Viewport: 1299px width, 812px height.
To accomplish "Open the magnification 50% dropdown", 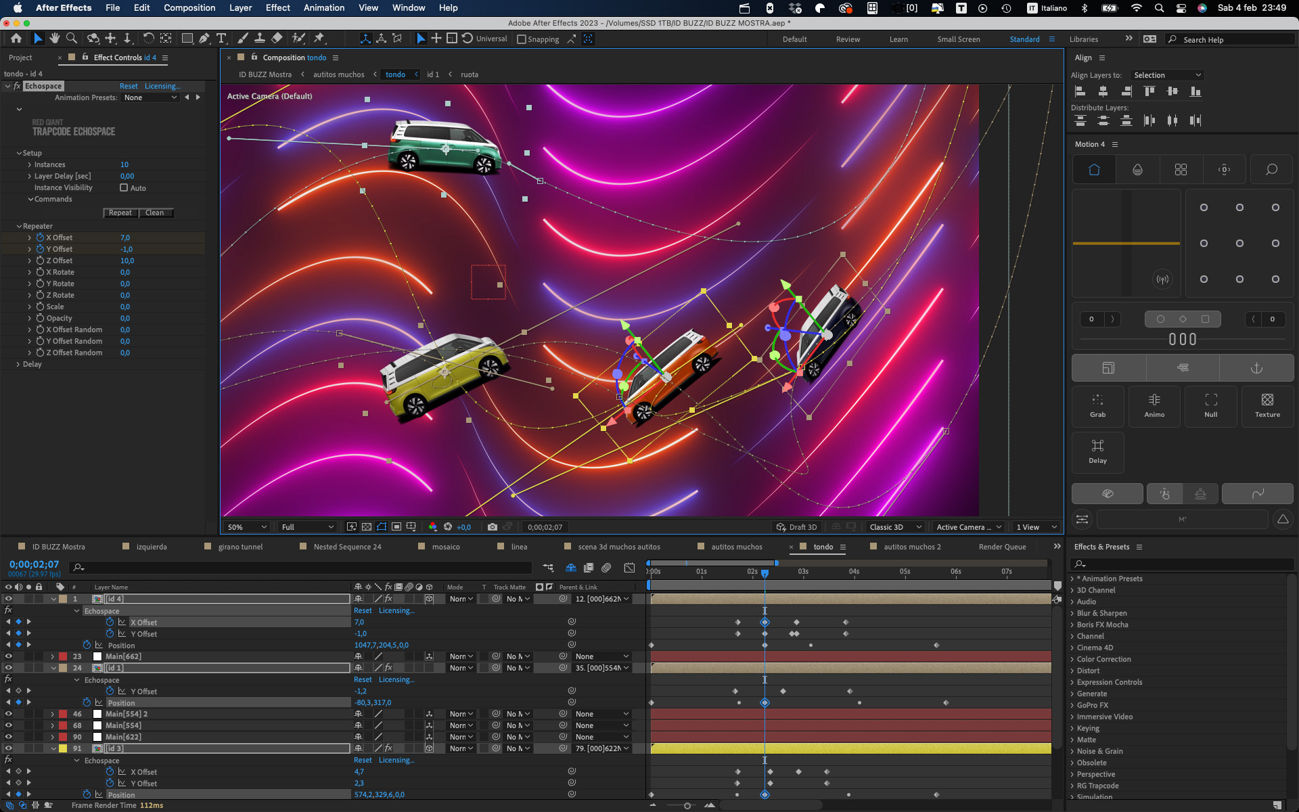I will [247, 527].
